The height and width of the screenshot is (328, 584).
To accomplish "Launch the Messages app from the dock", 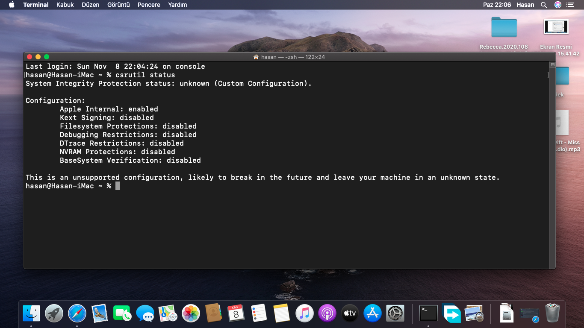I will tap(145, 313).
